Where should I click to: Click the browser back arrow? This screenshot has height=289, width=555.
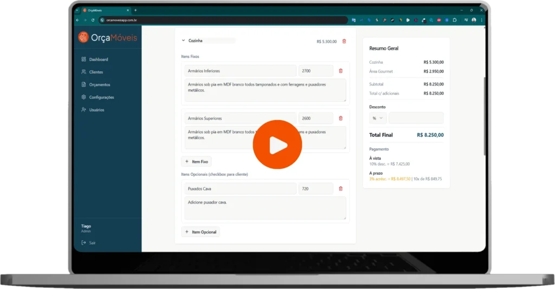coord(78,20)
